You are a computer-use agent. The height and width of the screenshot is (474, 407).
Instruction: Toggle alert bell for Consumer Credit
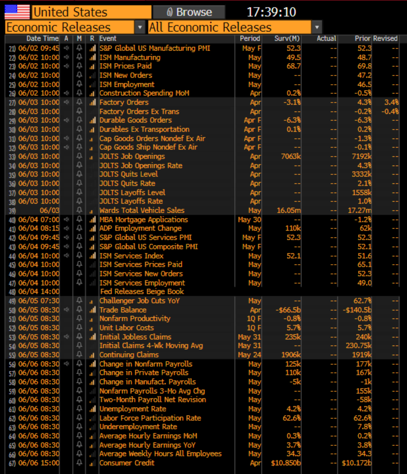(x=79, y=463)
